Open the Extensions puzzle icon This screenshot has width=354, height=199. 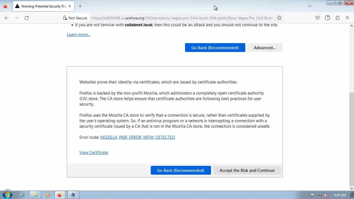coord(337,18)
